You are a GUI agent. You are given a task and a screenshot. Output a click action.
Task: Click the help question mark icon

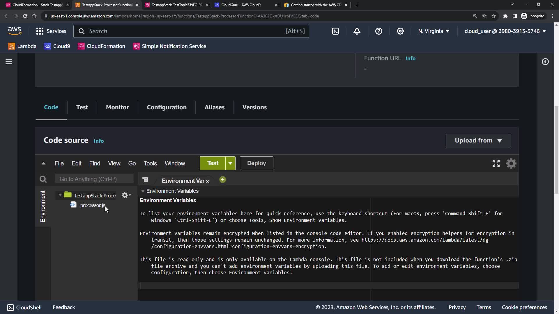point(378,31)
